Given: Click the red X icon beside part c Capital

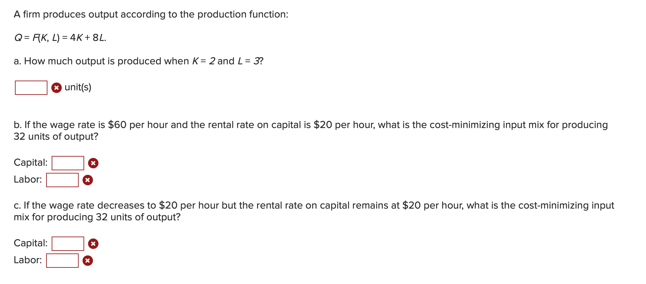Looking at the screenshot, I should (x=93, y=244).
